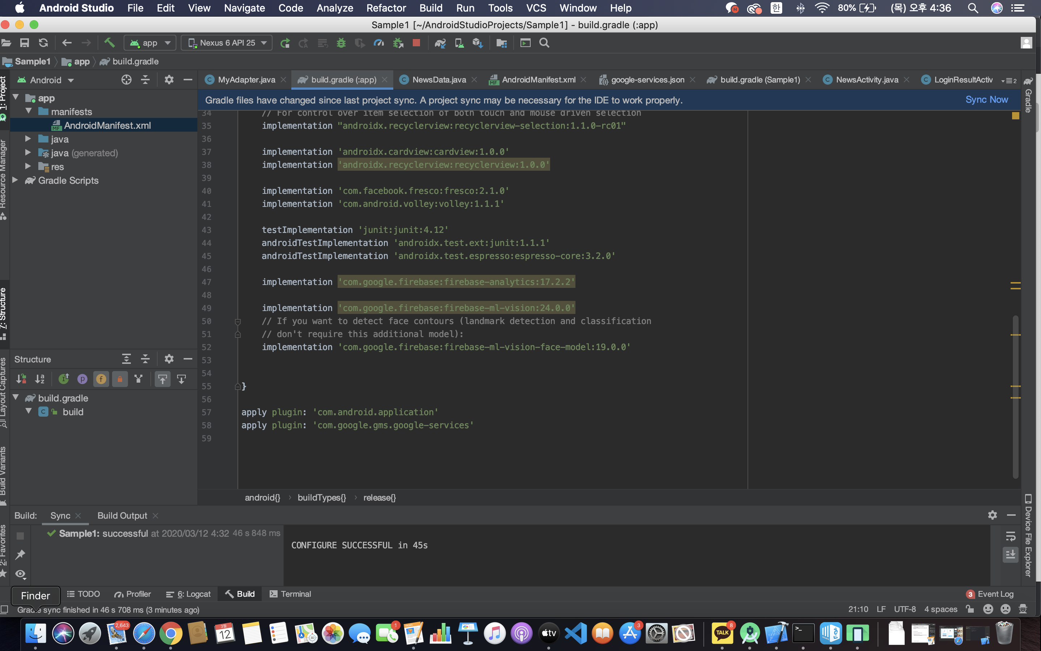Click the Sync Now link
This screenshot has height=651, width=1041.
986,100
